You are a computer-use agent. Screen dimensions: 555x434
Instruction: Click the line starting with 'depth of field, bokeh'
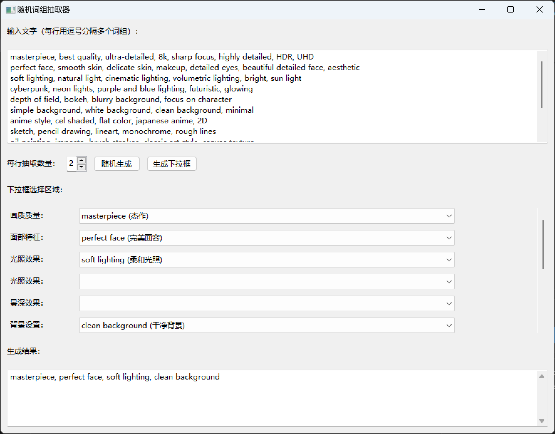(x=121, y=100)
